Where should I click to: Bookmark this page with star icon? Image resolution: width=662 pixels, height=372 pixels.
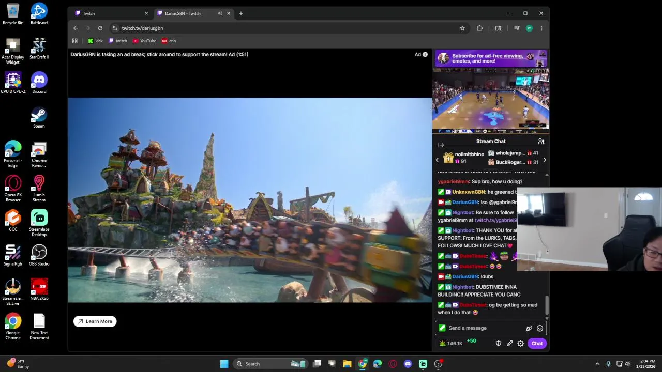[462, 28]
